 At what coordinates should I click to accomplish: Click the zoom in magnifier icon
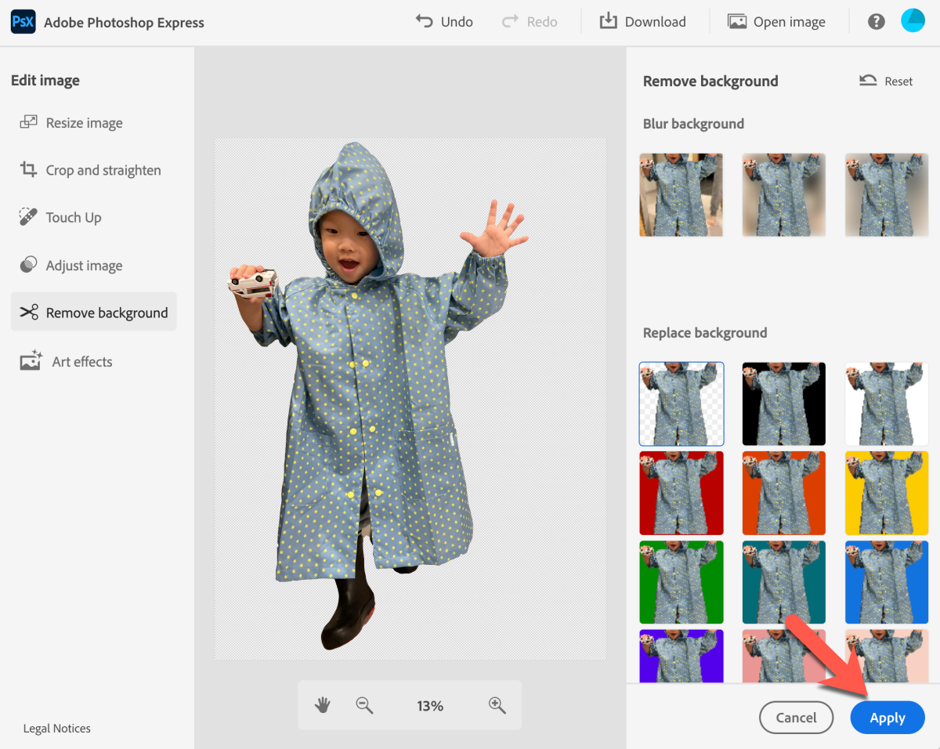[x=497, y=705]
